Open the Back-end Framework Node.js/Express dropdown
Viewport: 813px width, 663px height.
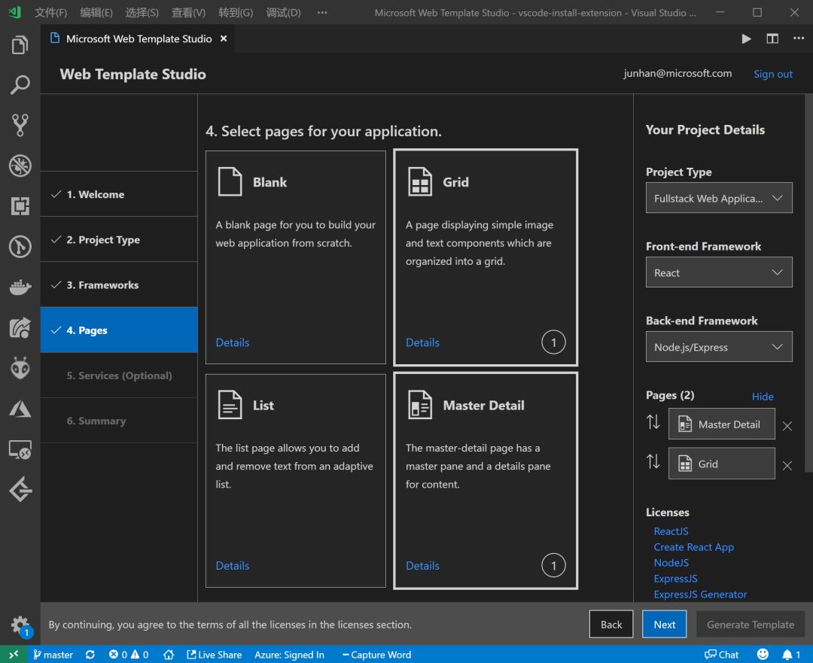719,347
